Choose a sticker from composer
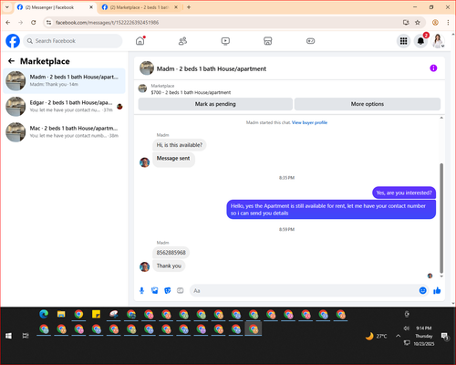The height and width of the screenshot is (365, 456). click(x=168, y=291)
